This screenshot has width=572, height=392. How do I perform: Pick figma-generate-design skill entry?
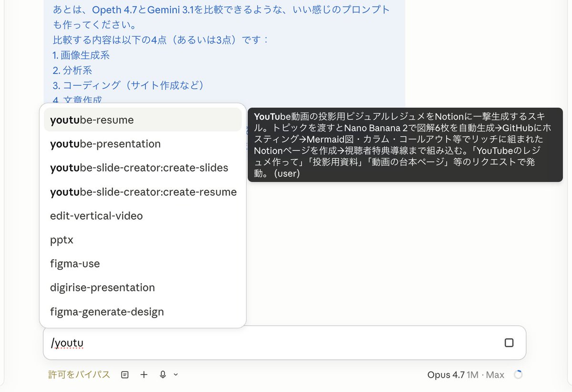point(143,311)
